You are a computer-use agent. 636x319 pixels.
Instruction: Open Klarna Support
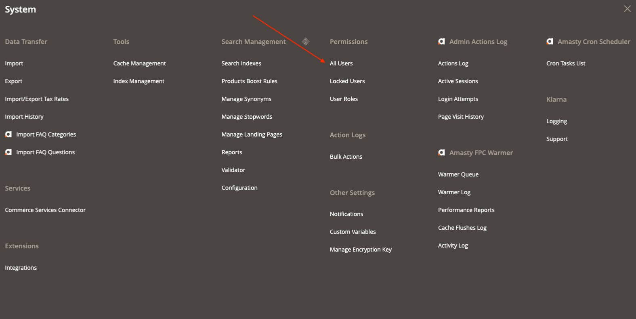click(557, 139)
